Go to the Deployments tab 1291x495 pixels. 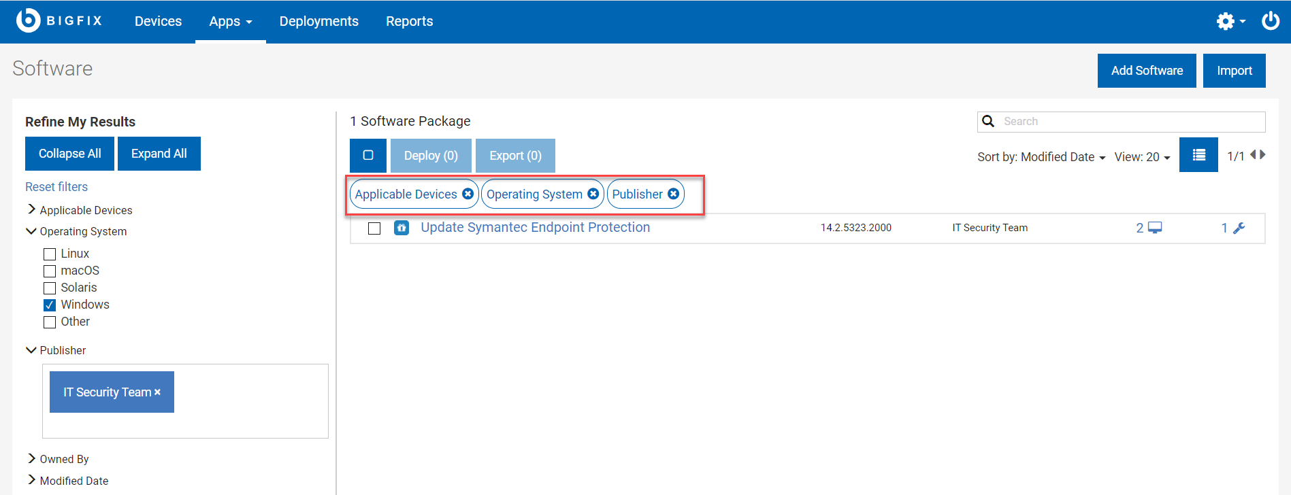click(x=318, y=21)
